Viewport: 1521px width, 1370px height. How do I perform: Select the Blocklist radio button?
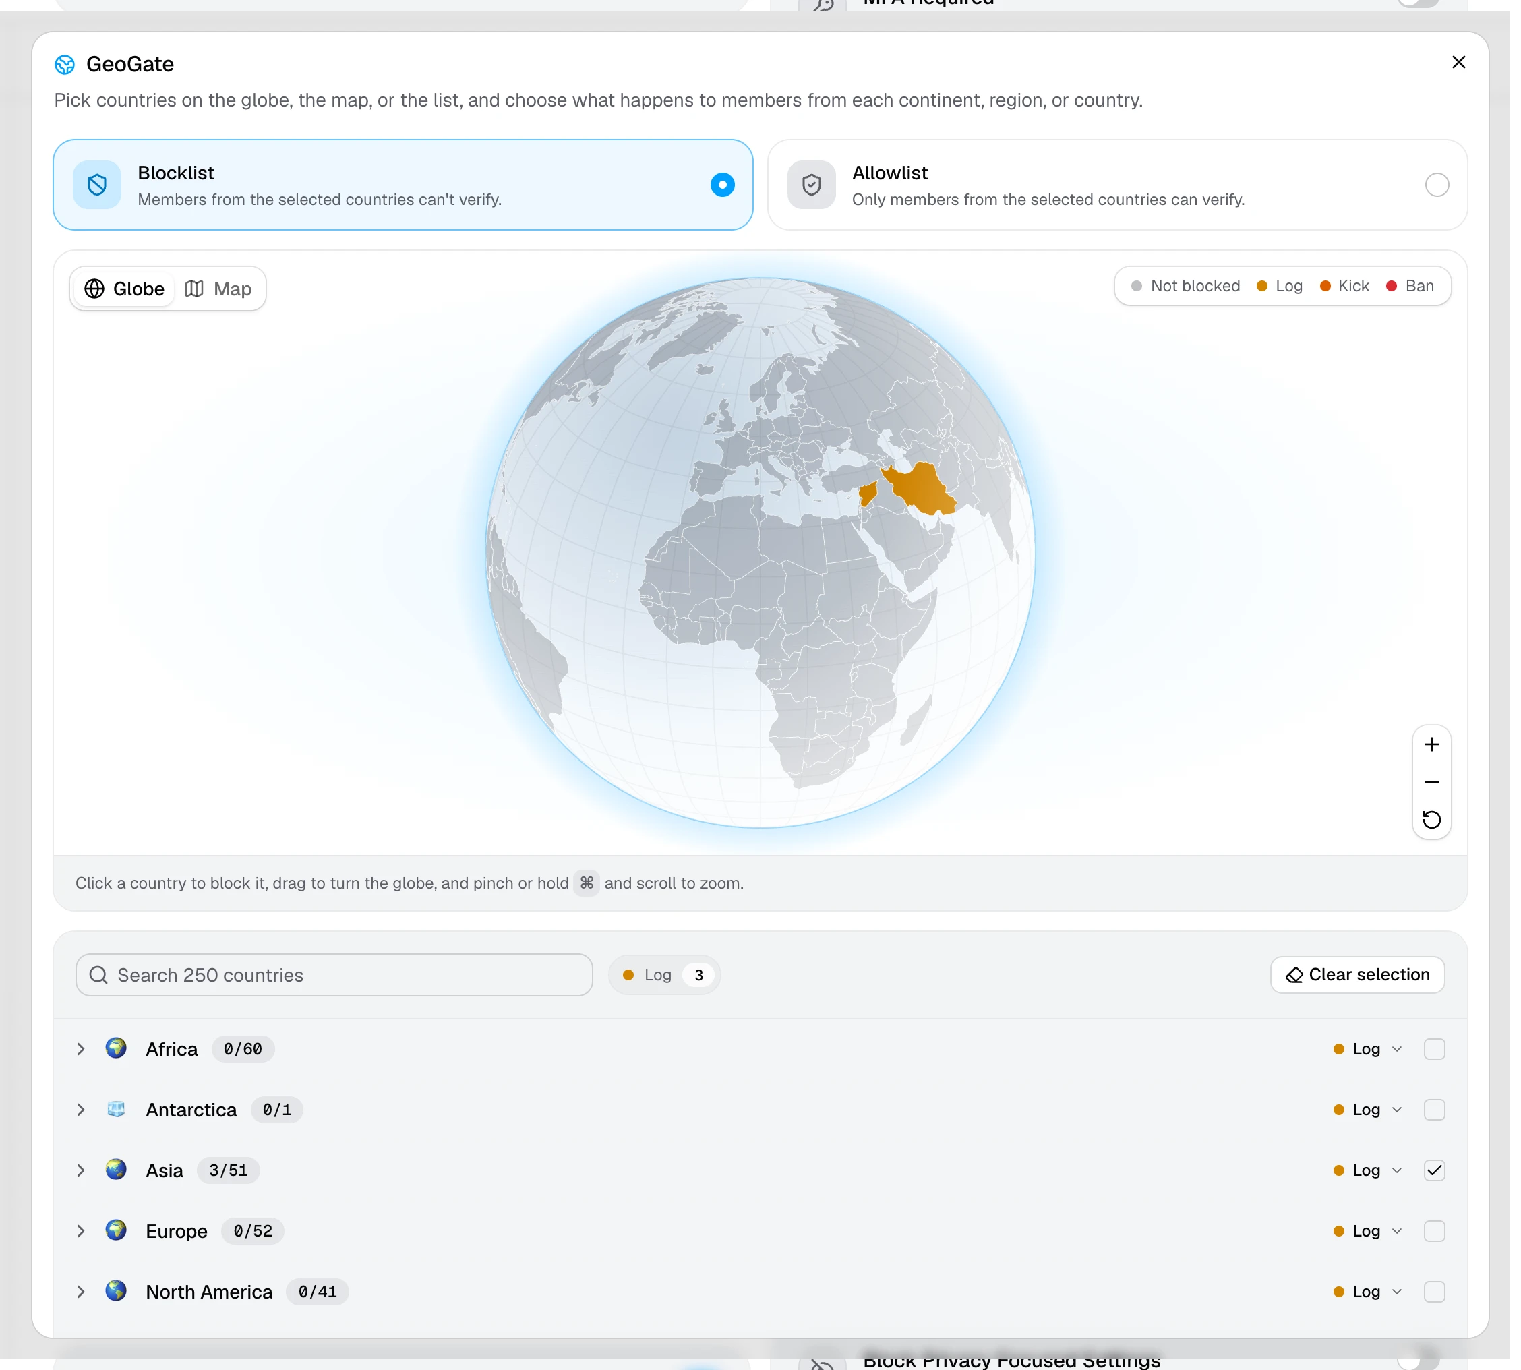(723, 185)
